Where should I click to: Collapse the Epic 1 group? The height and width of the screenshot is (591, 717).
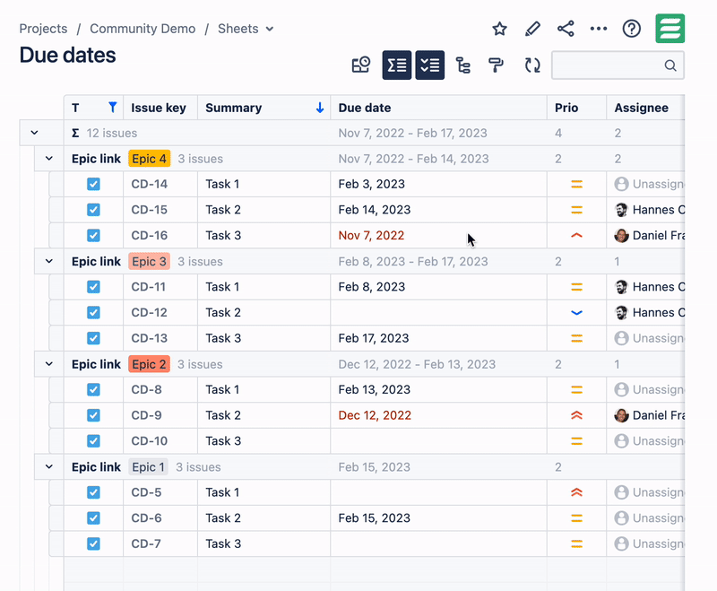pyautogui.click(x=49, y=466)
